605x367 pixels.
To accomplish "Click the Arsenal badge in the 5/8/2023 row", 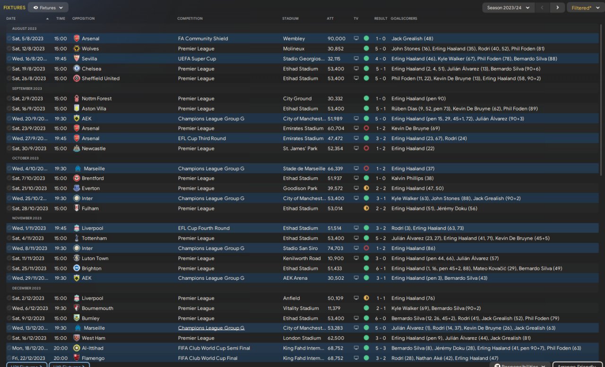I will point(77,39).
